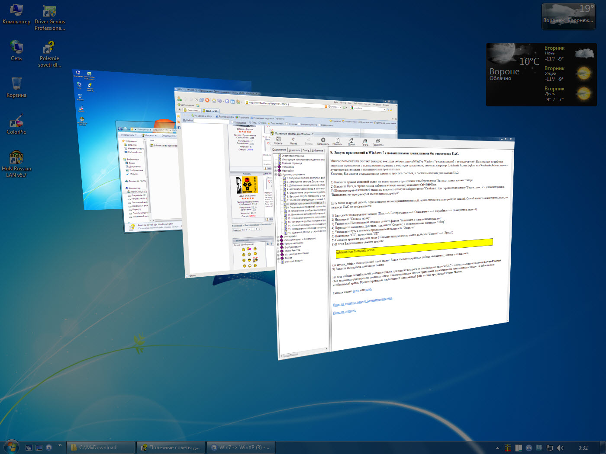The height and width of the screenshot is (454, 606).
Task: Click the C:\MxDownload taskbar button
Action: (x=101, y=448)
